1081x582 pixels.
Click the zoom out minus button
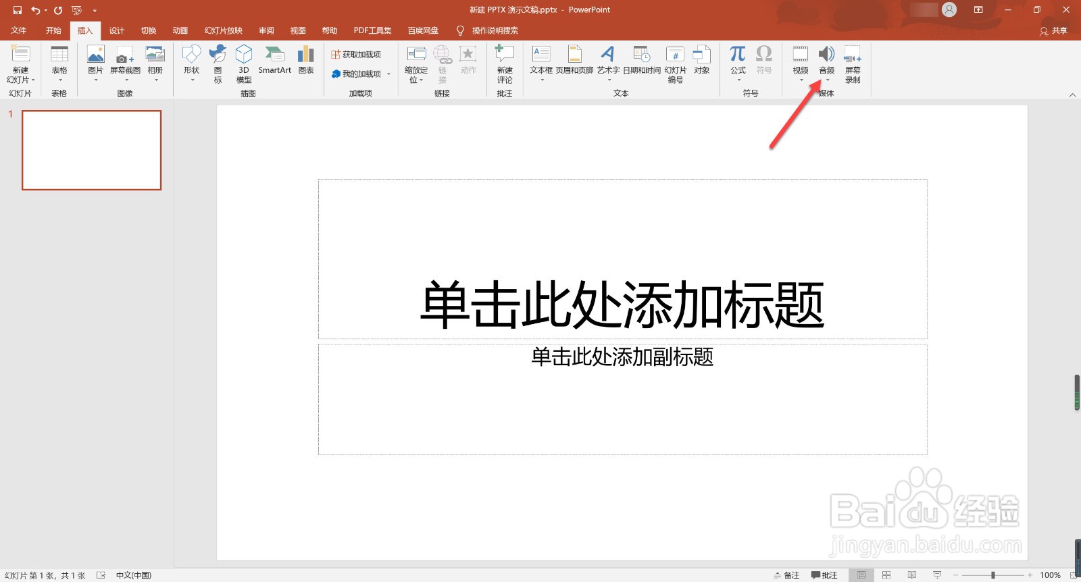click(x=955, y=575)
